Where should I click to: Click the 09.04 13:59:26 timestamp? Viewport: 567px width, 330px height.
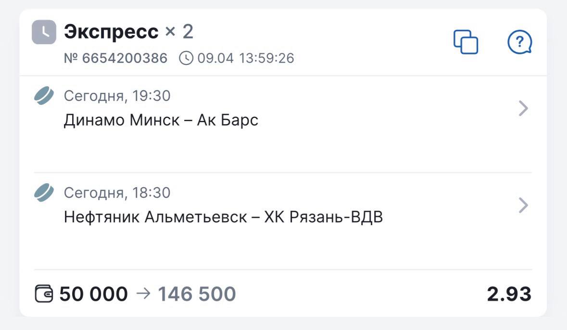(246, 59)
